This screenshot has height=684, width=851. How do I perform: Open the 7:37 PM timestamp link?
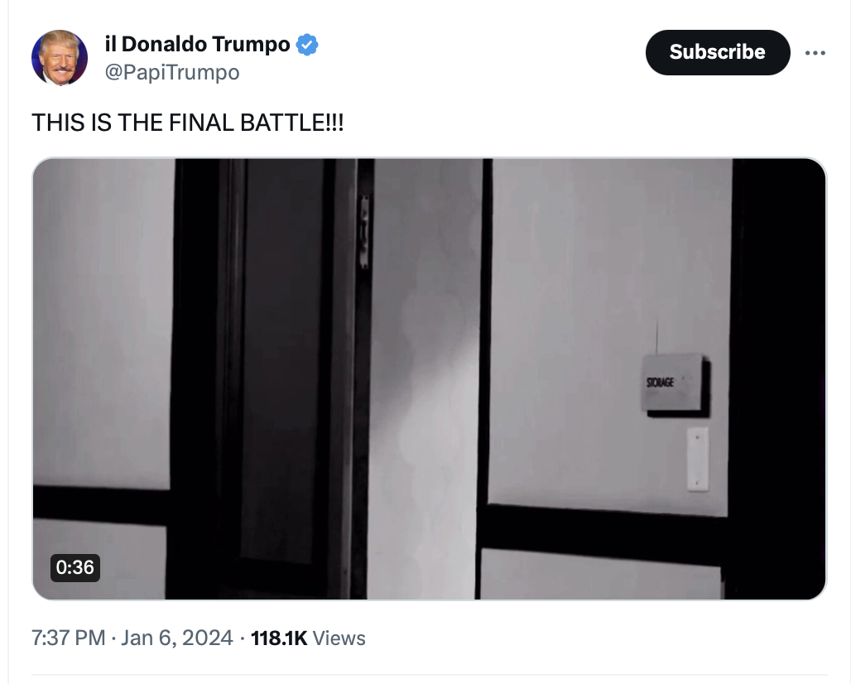(x=69, y=638)
